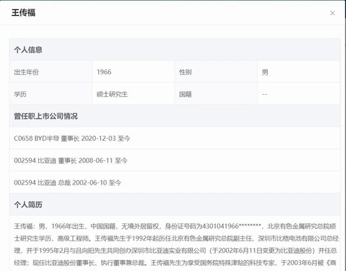
Task: Select the birth year value 1966
Action: (x=104, y=72)
